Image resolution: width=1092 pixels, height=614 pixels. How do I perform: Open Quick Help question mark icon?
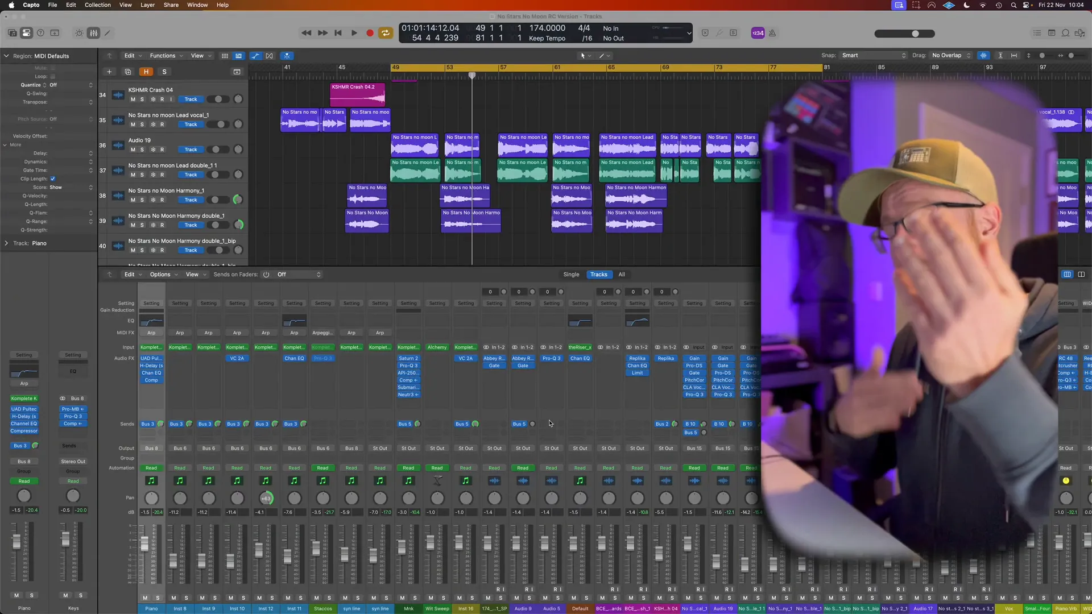point(40,33)
